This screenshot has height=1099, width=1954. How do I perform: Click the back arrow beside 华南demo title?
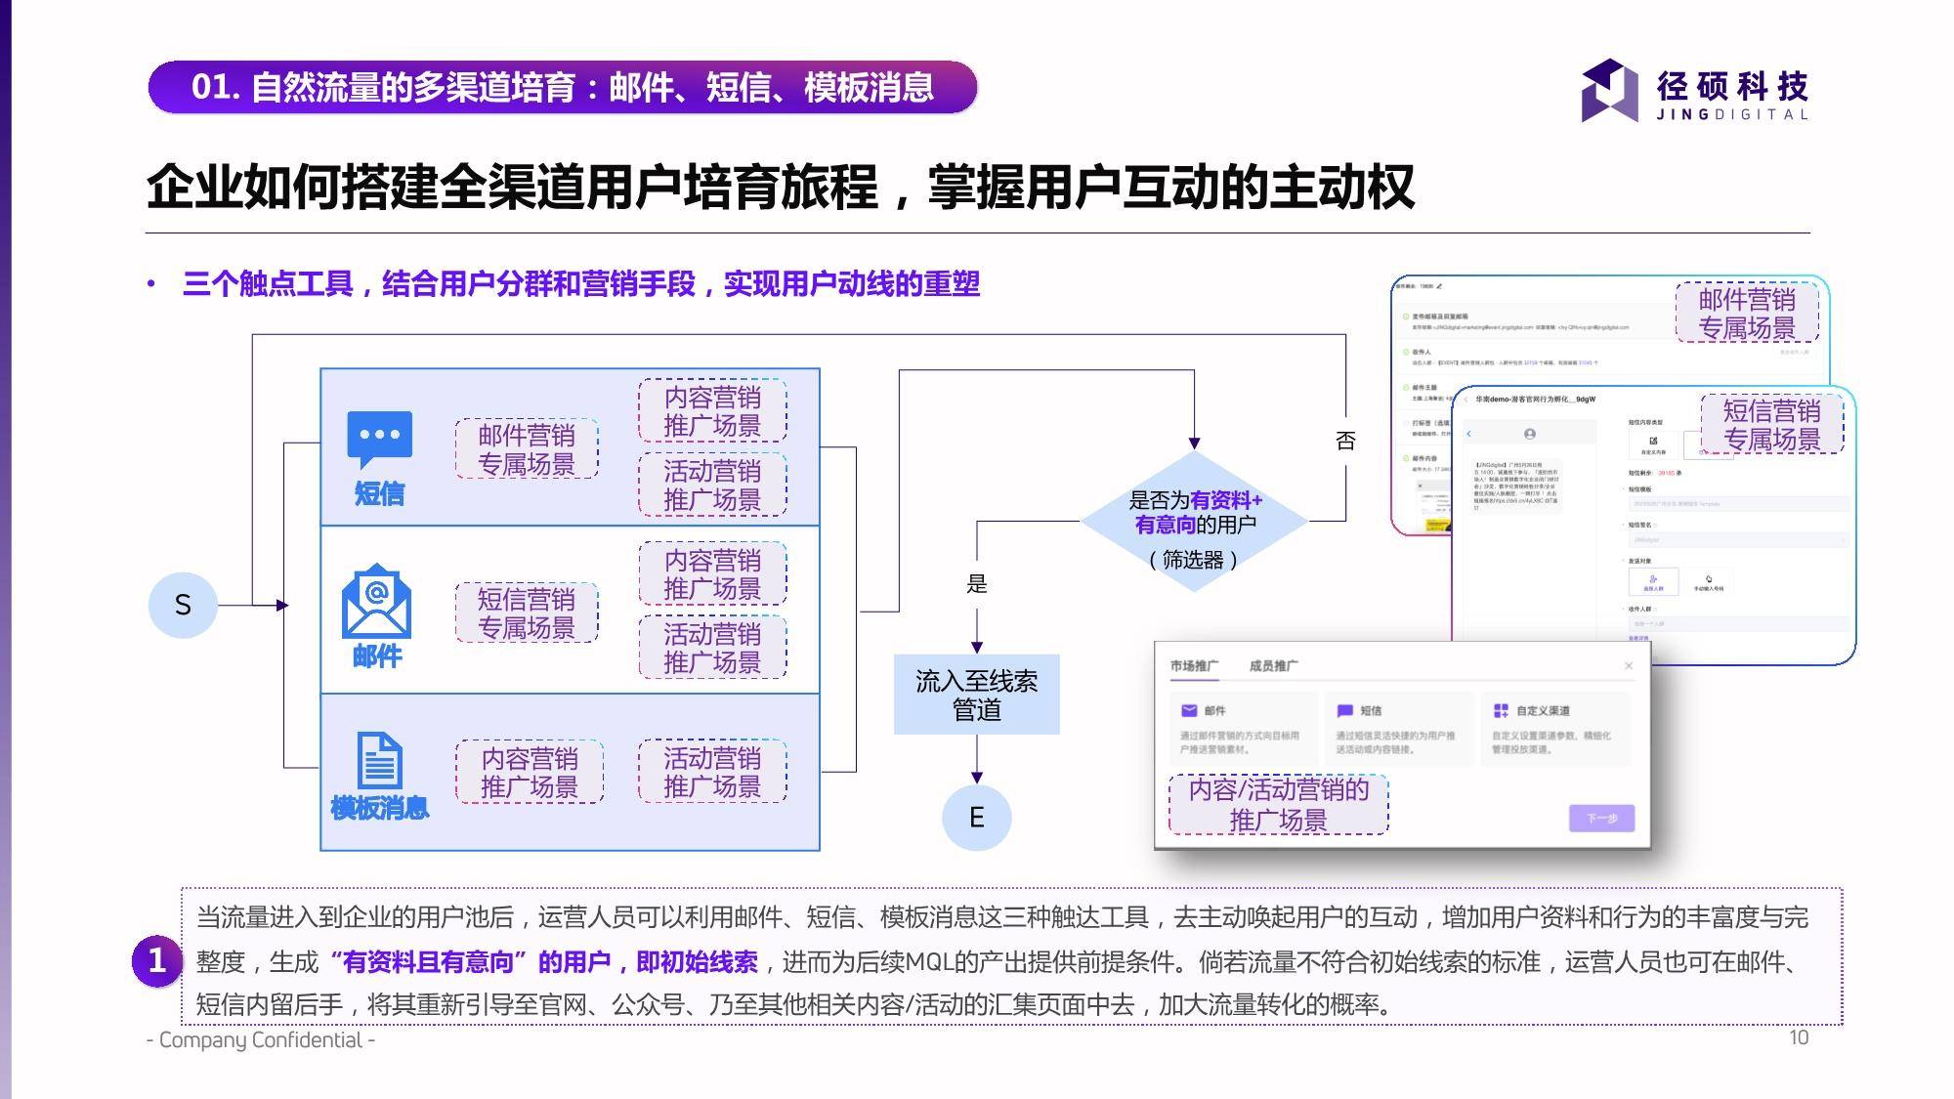point(1465,400)
